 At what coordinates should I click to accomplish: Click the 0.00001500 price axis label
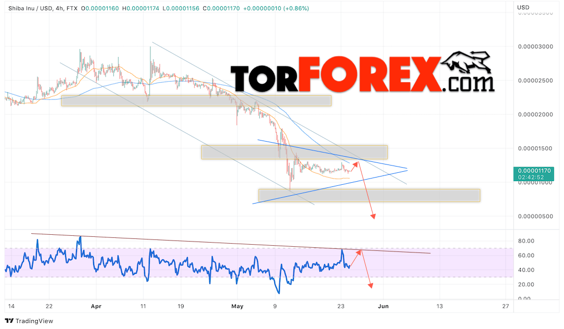(535, 149)
